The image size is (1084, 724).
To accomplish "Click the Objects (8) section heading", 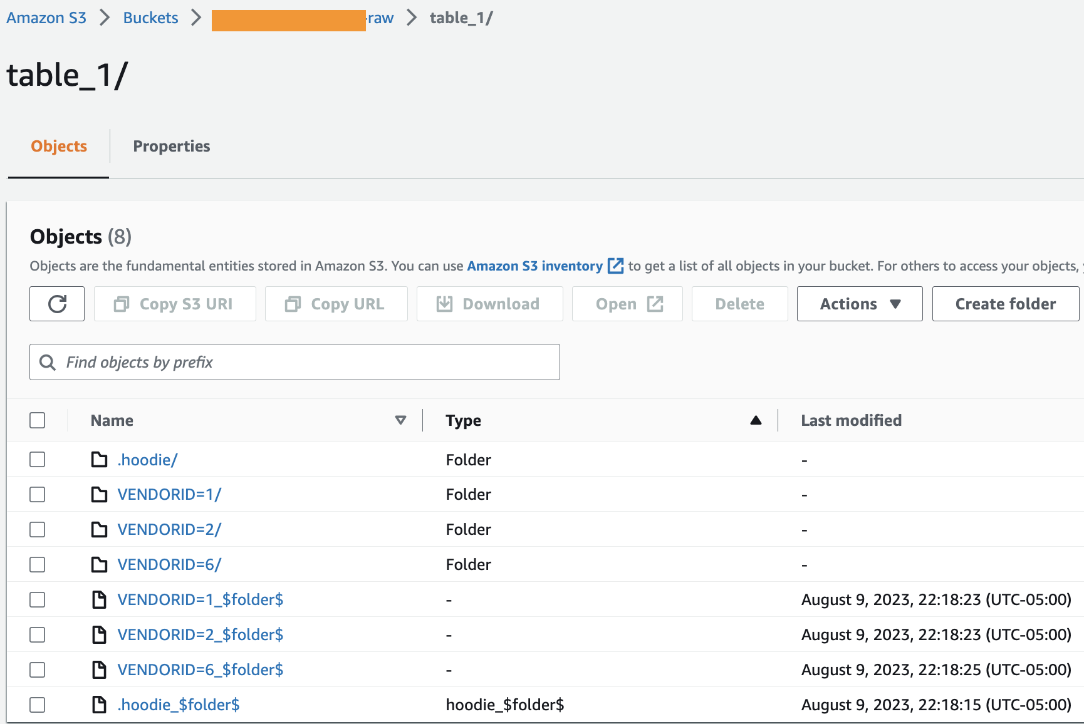I will click(x=81, y=237).
